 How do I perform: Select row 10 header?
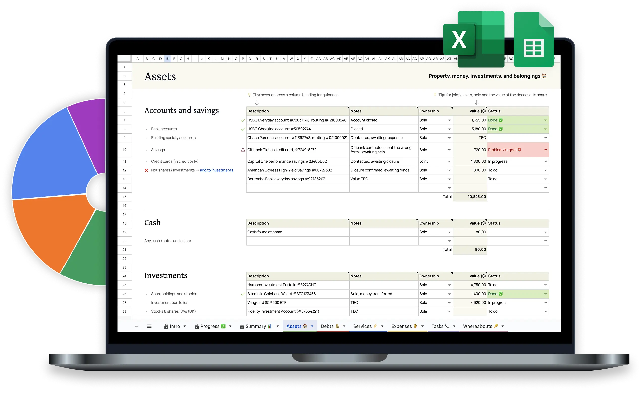coord(124,150)
